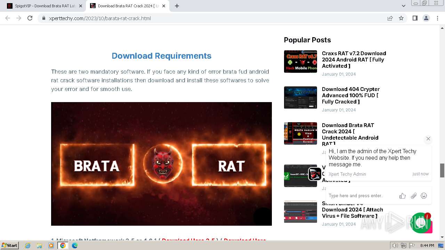Open a new browser tab
445x250 pixels.
177,6
